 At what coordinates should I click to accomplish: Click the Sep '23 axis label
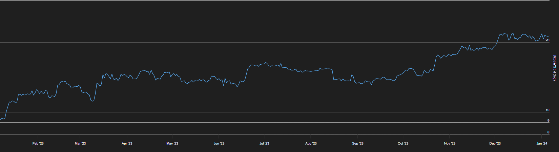358,144
